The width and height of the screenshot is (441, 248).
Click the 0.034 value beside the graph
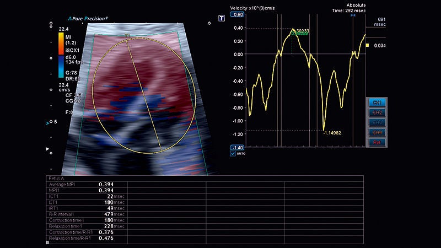tap(380, 46)
